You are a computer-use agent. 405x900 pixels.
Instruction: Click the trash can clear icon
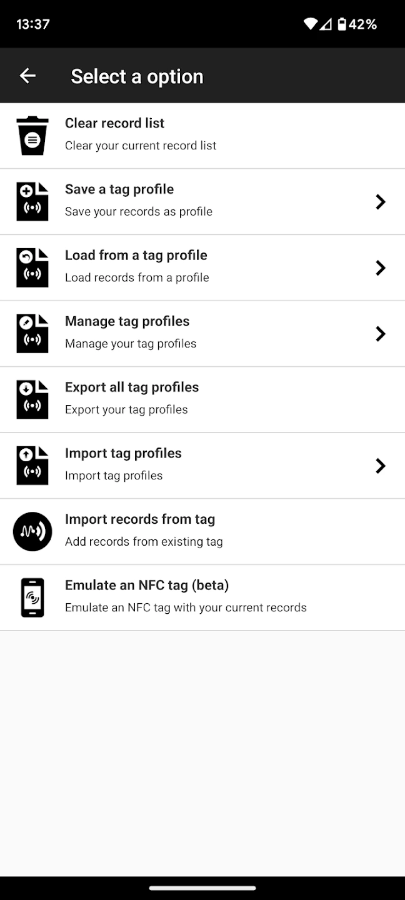(x=32, y=136)
